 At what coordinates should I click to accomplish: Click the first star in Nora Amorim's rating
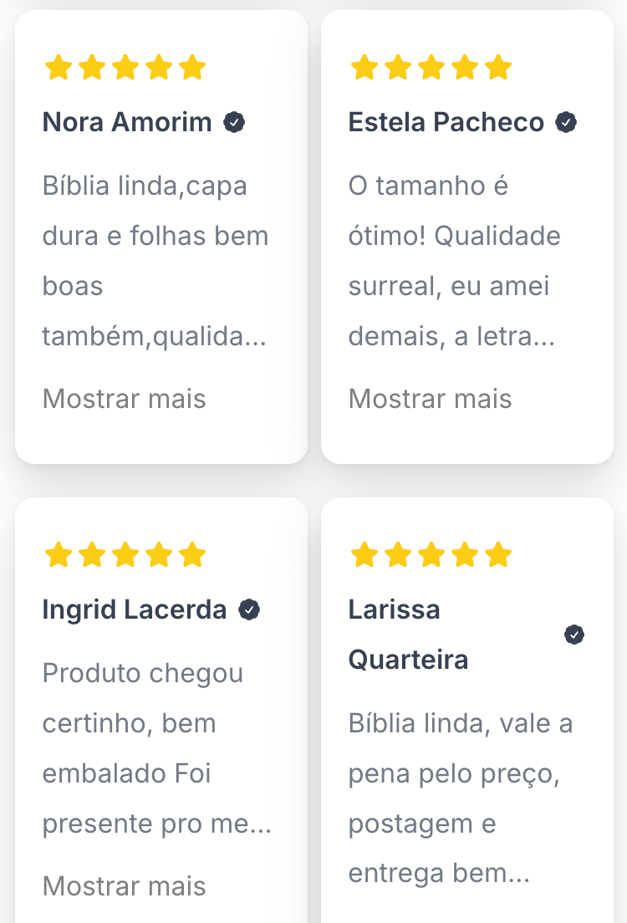58,68
